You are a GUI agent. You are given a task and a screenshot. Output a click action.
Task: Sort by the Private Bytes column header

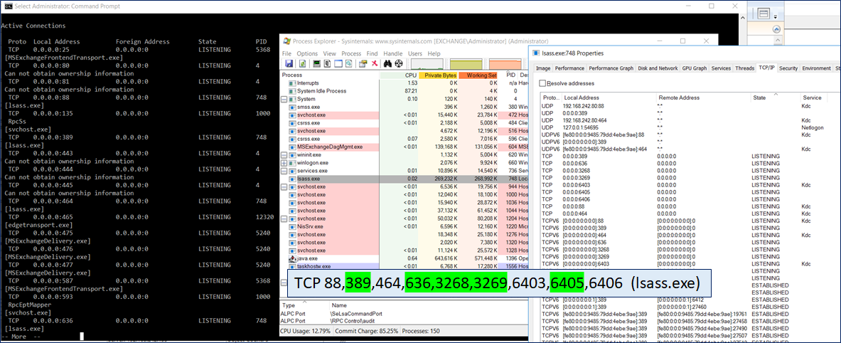(439, 75)
